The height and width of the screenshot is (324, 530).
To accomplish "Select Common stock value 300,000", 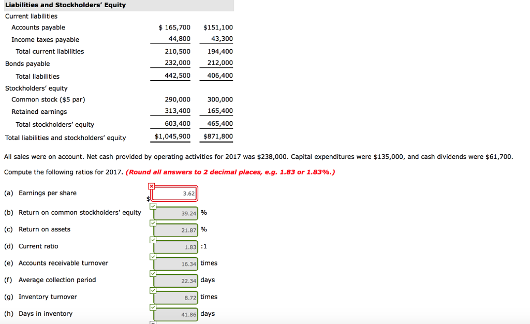I will pos(220,99).
